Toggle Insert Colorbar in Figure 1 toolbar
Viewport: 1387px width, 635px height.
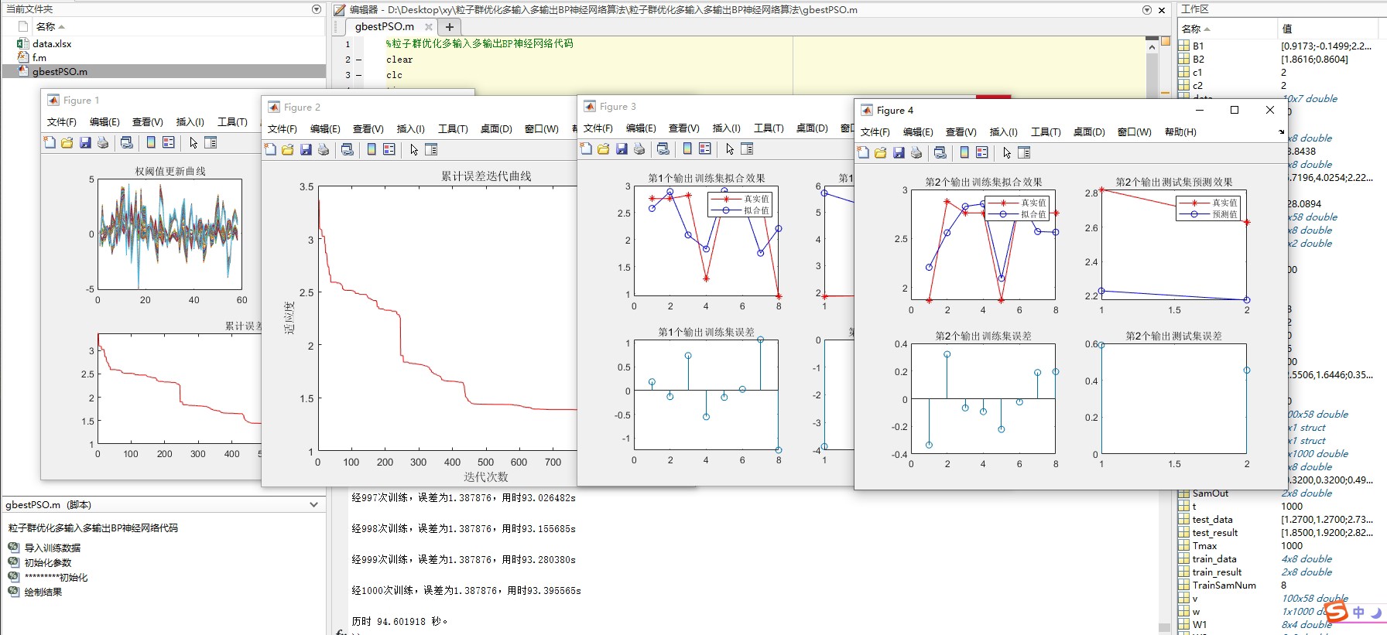coord(151,142)
